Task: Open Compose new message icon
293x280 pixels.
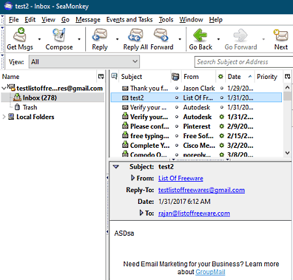Action: (x=59, y=35)
